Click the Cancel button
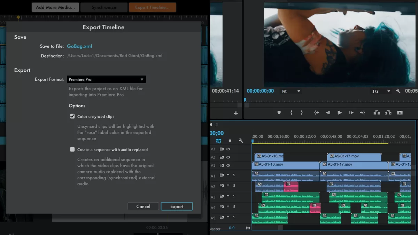 143,206
